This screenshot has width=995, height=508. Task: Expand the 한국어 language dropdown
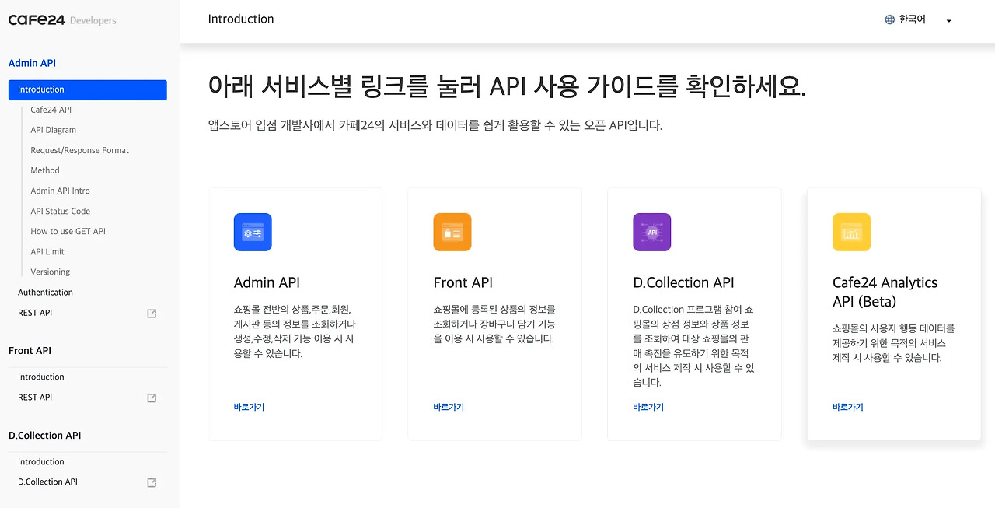click(x=948, y=21)
